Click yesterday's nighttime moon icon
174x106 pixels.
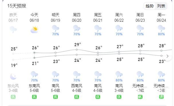click(x=13, y=76)
